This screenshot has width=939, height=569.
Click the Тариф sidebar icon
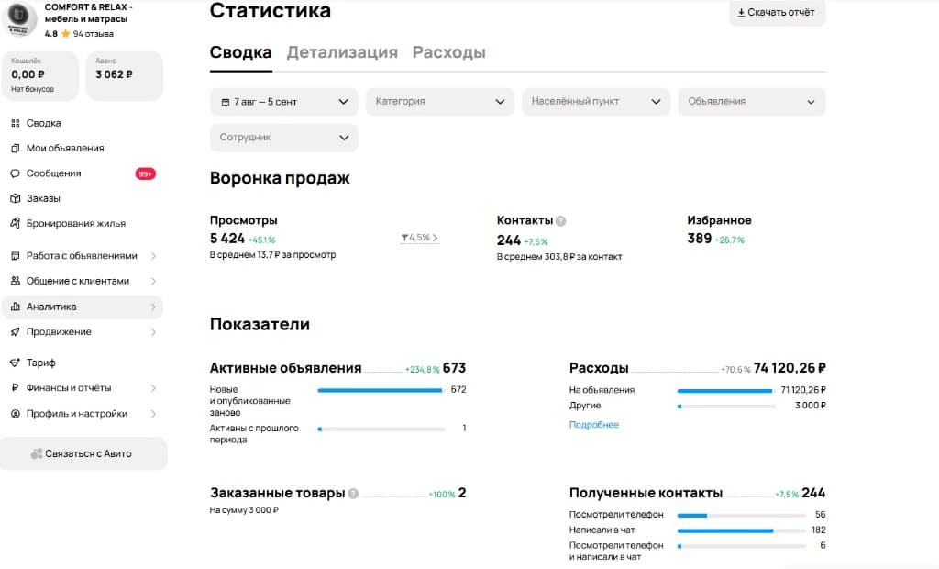click(16, 363)
